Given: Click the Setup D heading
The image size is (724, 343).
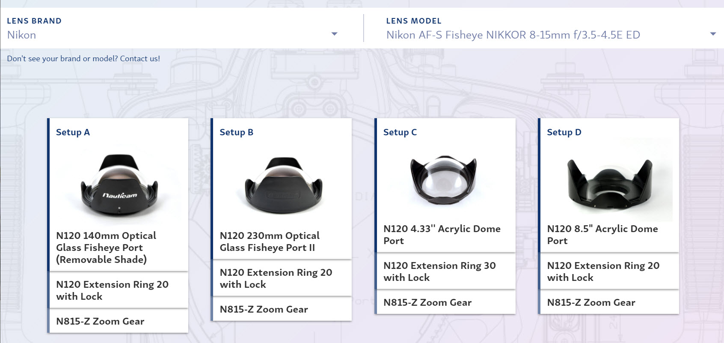Looking at the screenshot, I should (564, 132).
